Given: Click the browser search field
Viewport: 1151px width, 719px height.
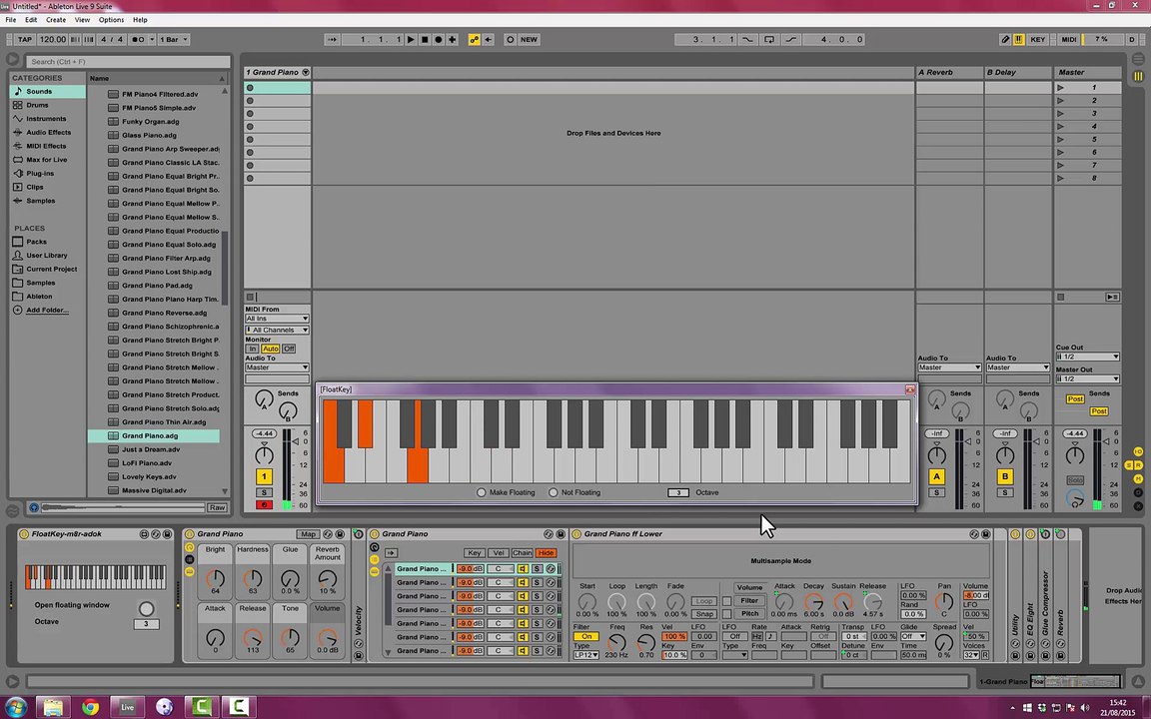Looking at the screenshot, I should (x=128, y=62).
